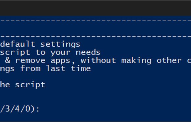Select the word 'default' in the menu text
Image resolution: width=191 pixels, height=122 pixels.
pyautogui.click(x=18, y=44)
